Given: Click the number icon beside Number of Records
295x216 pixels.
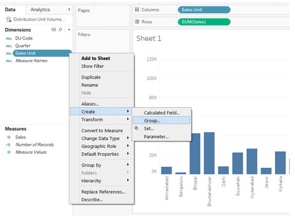Looking at the screenshot, I should [x=8, y=145].
